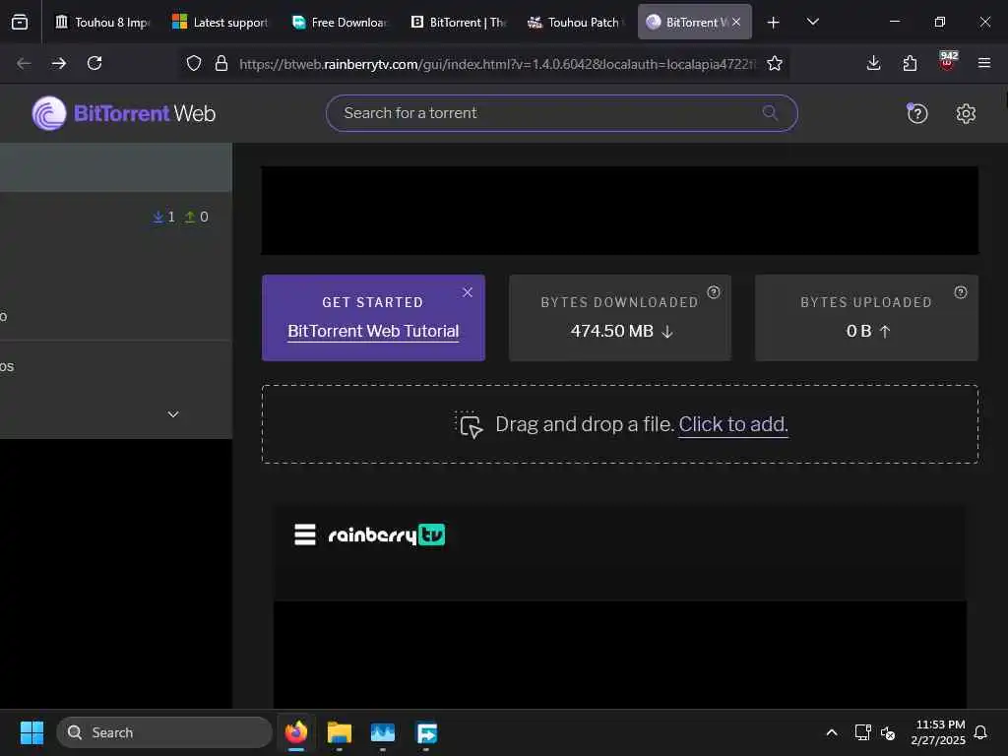Open Firefox from the taskbar
1008x756 pixels.
[295, 732]
